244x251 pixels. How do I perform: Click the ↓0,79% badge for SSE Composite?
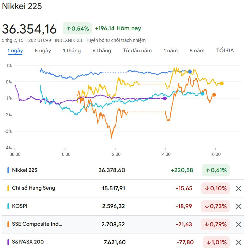[215, 224]
